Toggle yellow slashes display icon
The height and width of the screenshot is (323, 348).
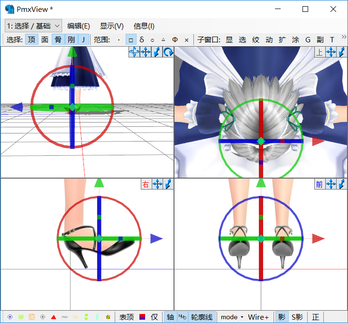pos(75,317)
